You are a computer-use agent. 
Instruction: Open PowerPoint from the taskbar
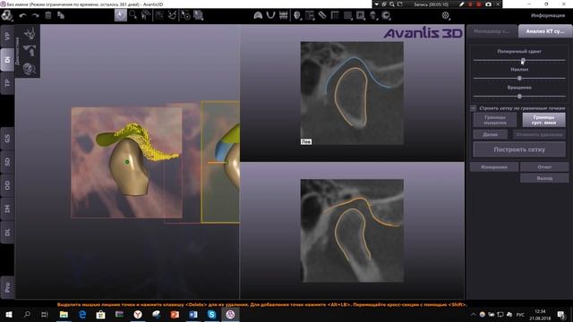pos(175,314)
